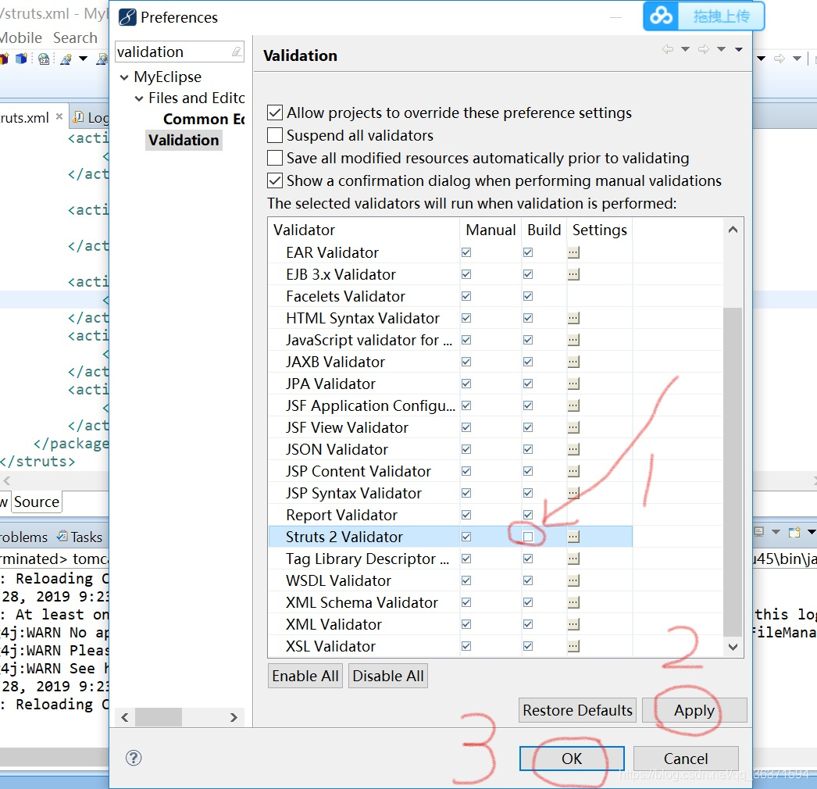This screenshot has width=817, height=789.
Task: Open settings for JSF View Validator
Action: 573,428
